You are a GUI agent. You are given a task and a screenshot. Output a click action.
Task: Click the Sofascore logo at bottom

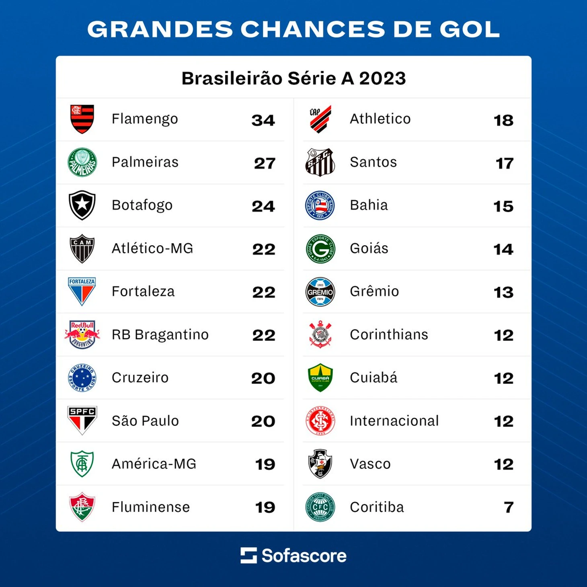coord(293,556)
